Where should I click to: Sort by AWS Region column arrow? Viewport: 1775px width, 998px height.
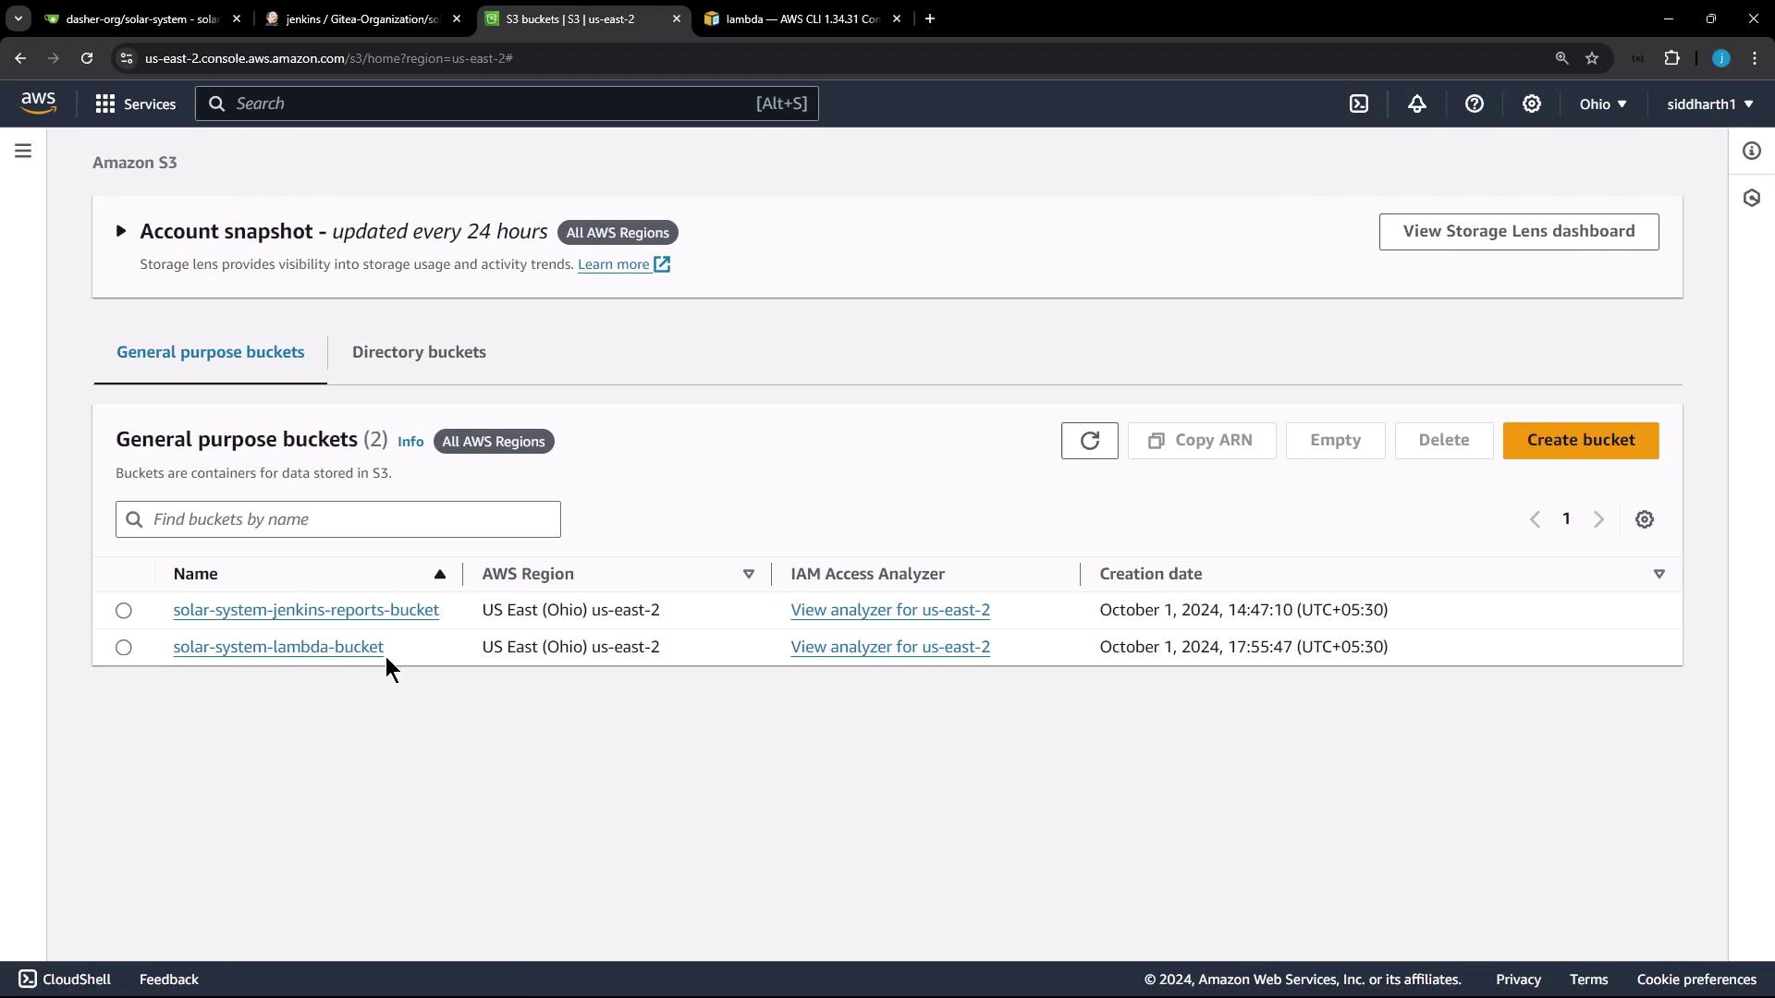coord(748,575)
